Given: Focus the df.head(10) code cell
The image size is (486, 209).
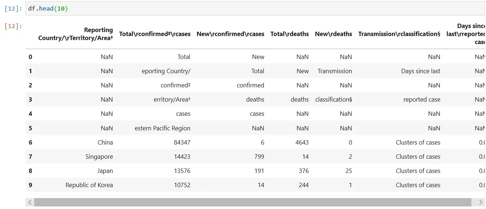Looking at the screenshot, I should point(255,8).
